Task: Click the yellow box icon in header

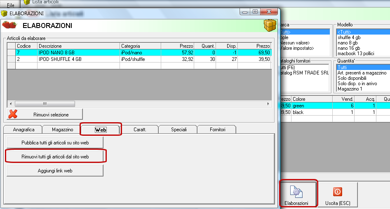Action: coord(270,26)
